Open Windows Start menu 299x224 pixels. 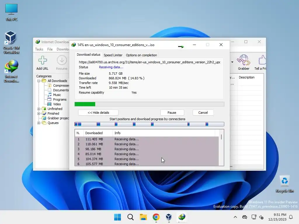coord(117,217)
